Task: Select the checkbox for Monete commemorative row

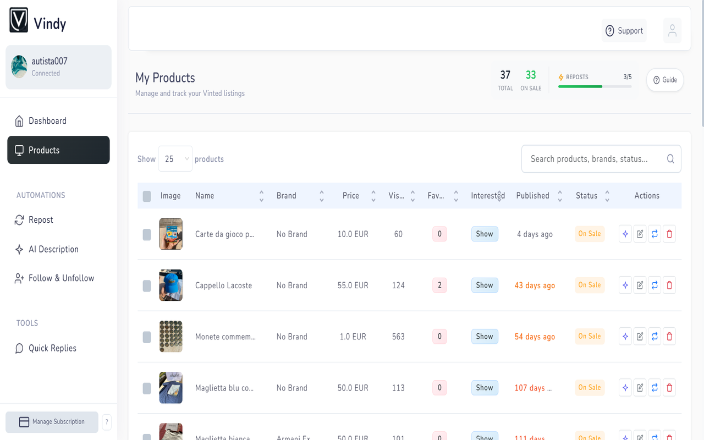Action: click(x=147, y=336)
